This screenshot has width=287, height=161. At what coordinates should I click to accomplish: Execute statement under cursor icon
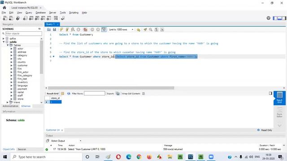pos(67,30)
